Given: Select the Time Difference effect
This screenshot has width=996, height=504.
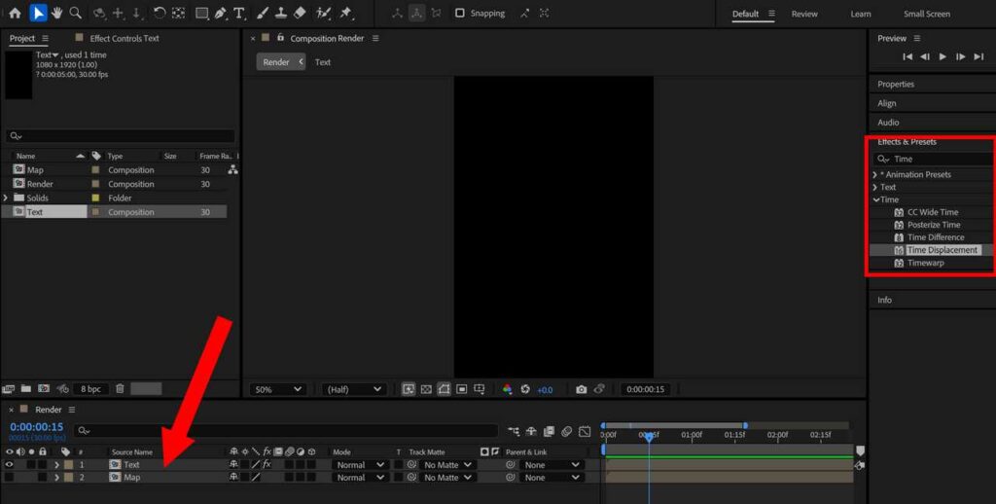Looking at the screenshot, I should pos(936,237).
